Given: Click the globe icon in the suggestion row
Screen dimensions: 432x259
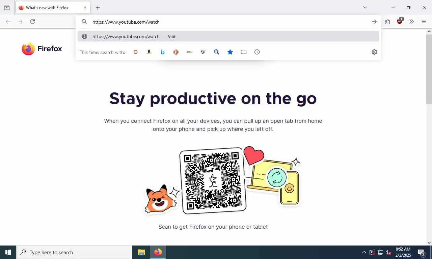Looking at the screenshot, I should pyautogui.click(x=85, y=36).
